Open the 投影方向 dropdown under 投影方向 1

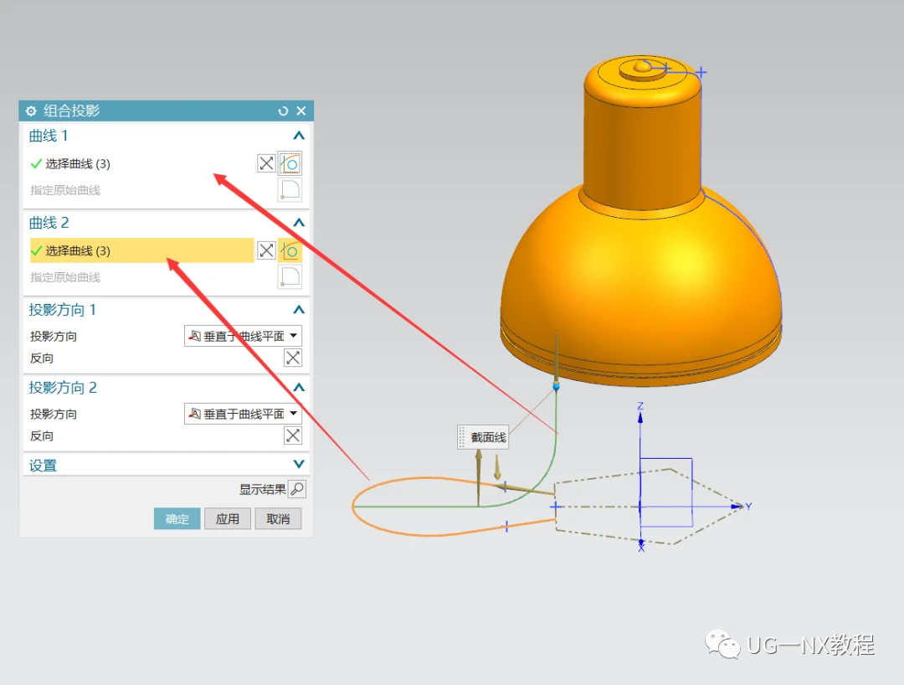[x=243, y=336]
